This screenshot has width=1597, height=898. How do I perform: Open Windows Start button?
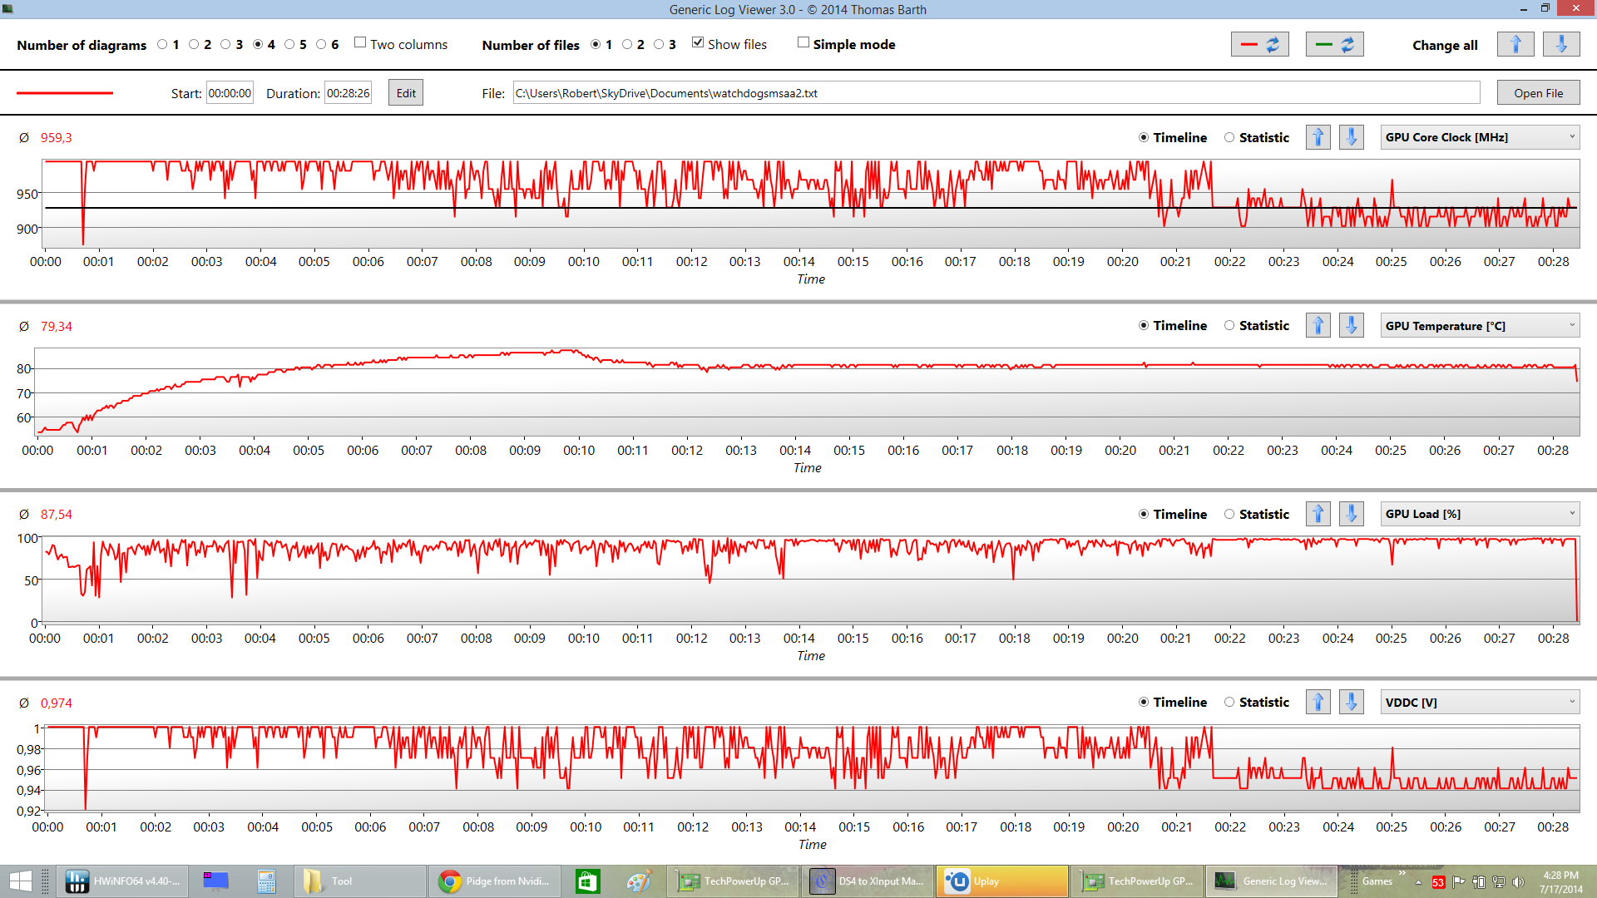point(20,881)
